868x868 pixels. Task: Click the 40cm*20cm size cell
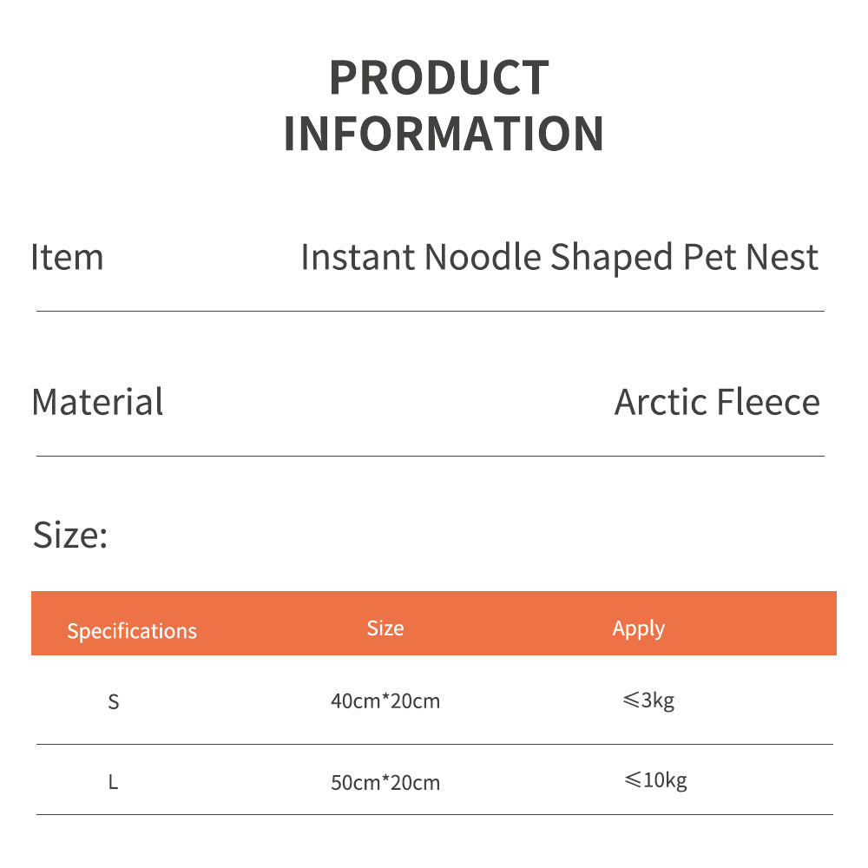385,701
